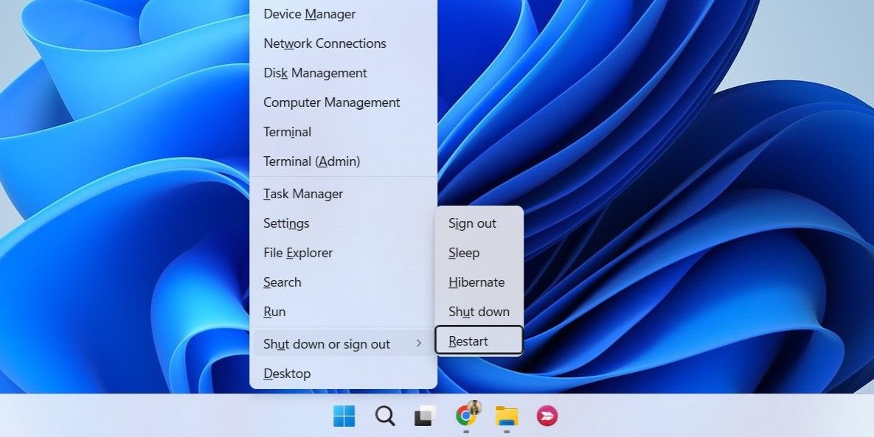Open the Start menu
The image size is (874, 437).
click(343, 416)
